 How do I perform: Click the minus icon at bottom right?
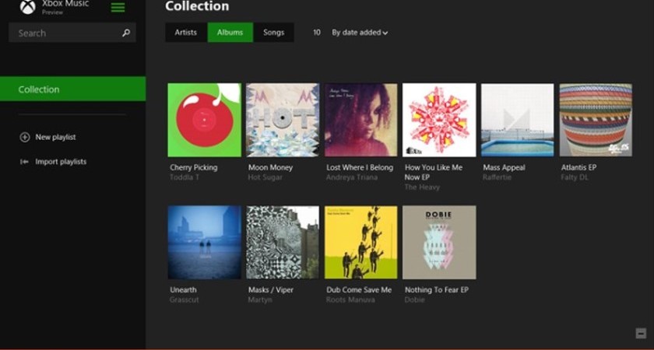tap(641, 334)
